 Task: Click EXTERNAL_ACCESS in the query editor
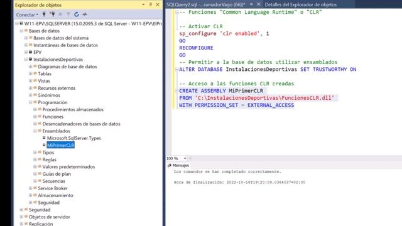pyautogui.click(x=271, y=105)
